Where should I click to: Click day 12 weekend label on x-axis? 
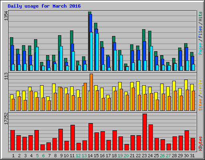click(x=78, y=156)
